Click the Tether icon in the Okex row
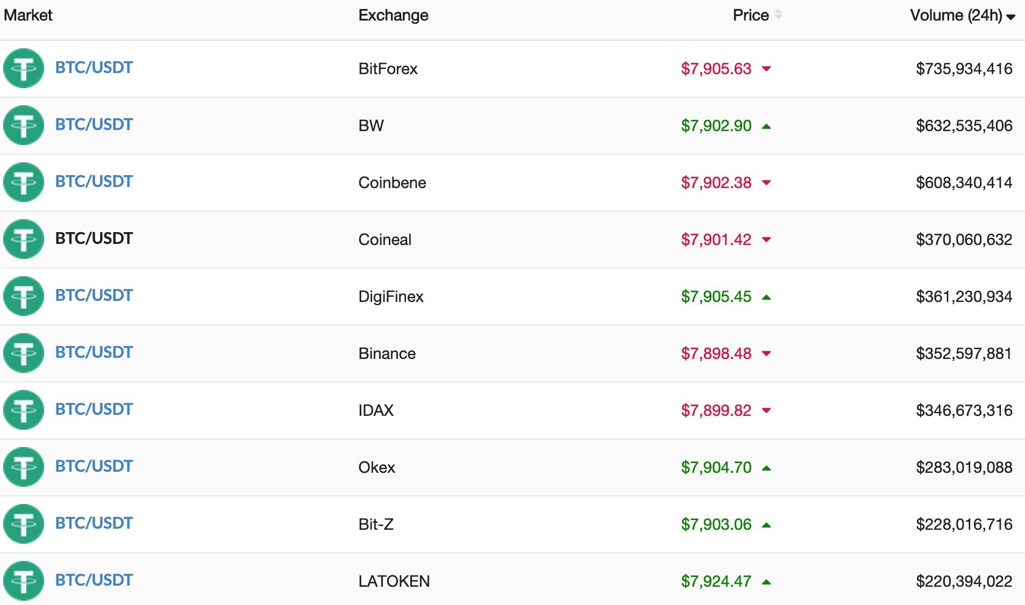 tap(23, 467)
